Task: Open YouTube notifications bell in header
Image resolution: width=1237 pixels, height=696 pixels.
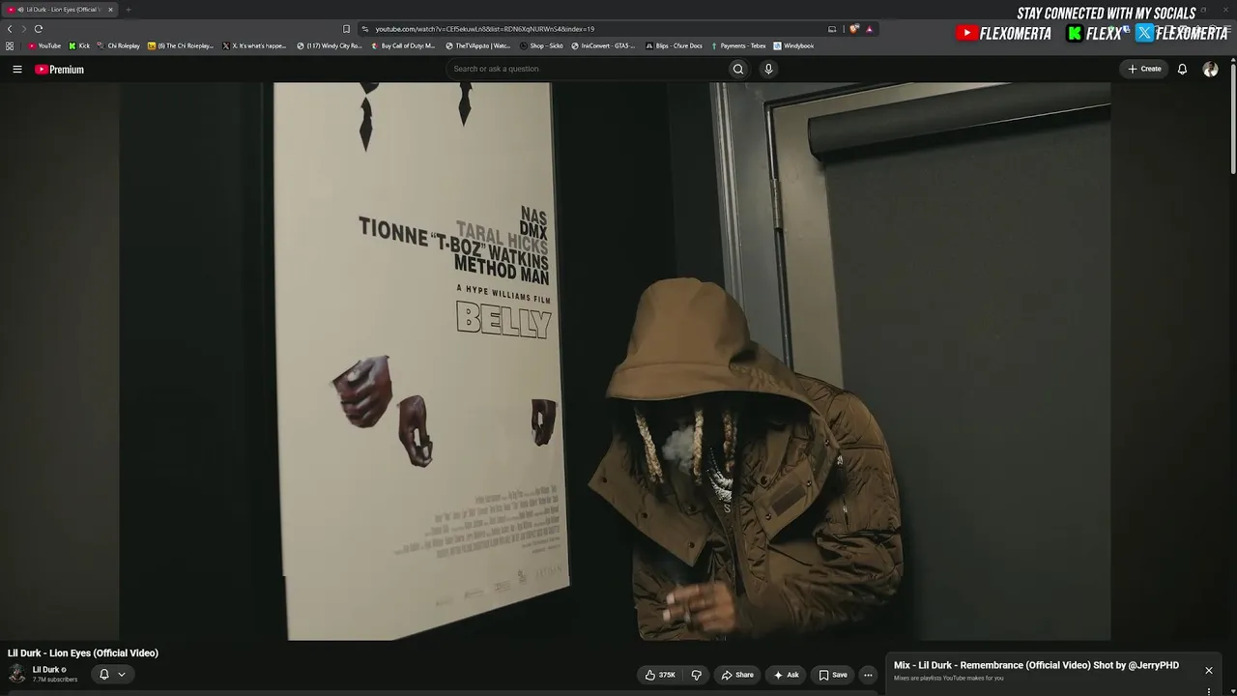Action: click(x=1182, y=70)
